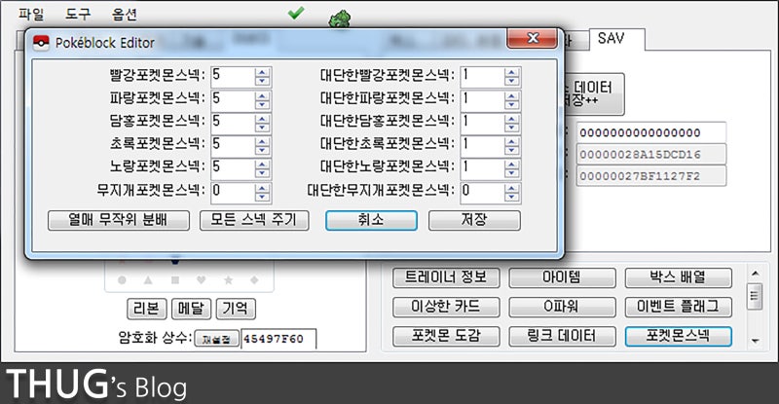This screenshot has height=404, width=779.
Task: Click the 포켓몬스넥 button in main window
Action: pyautogui.click(x=678, y=337)
